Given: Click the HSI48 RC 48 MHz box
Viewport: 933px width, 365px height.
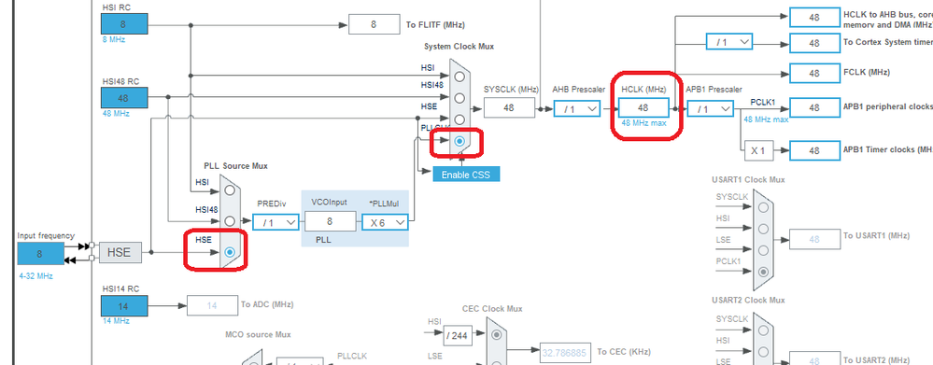Looking at the screenshot, I should (124, 98).
